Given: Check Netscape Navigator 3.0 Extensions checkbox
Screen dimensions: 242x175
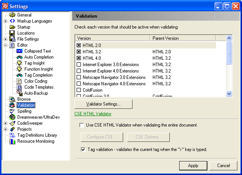Looking at the screenshot, I should (x=79, y=77).
